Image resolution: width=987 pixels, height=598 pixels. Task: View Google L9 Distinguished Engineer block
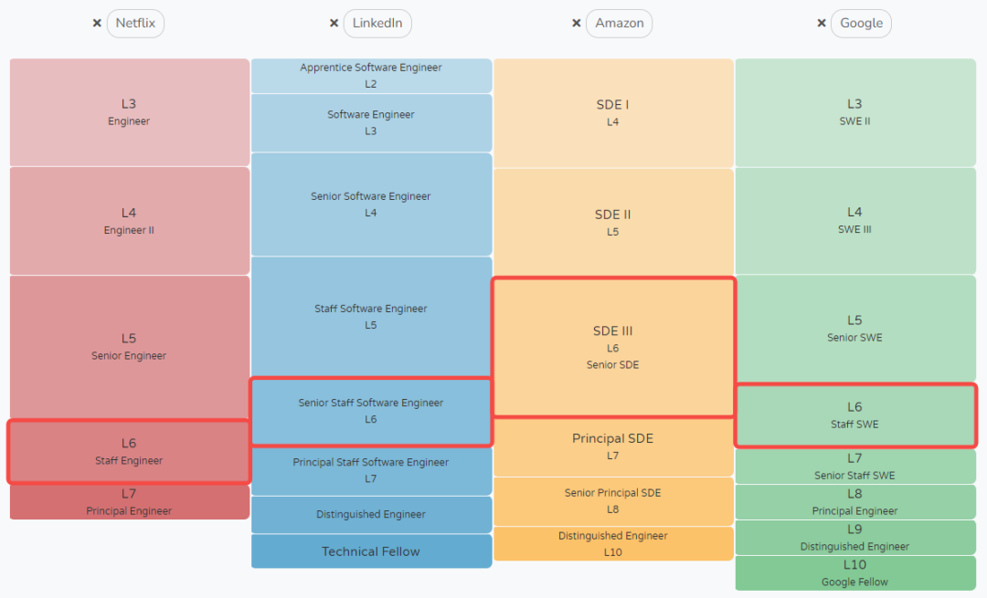pyautogui.click(x=855, y=538)
